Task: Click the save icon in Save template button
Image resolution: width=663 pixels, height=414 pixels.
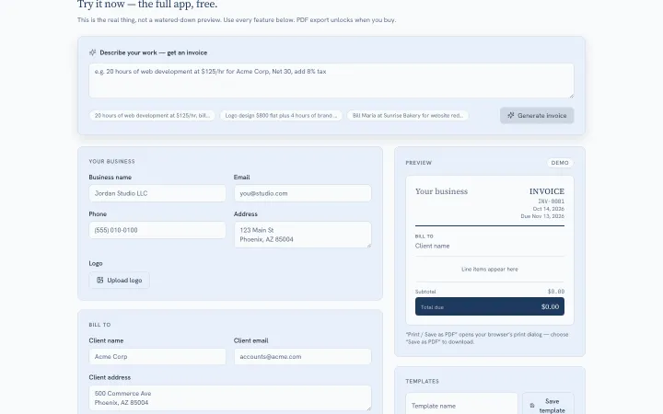Action: click(x=532, y=406)
